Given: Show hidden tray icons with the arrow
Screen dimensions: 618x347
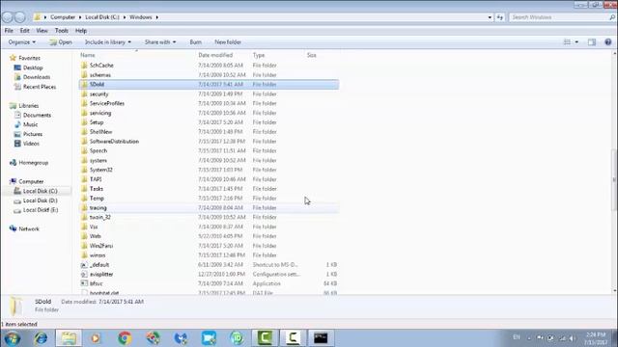Looking at the screenshot, I should 529,338.
